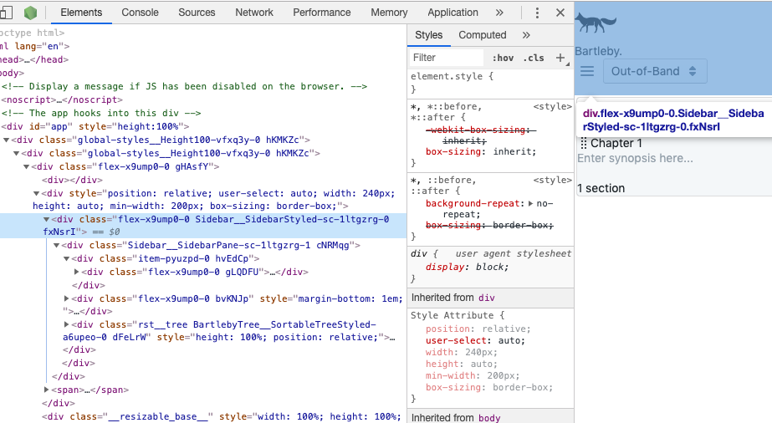The image size is (772, 423).
Task: Click the Chapter 1 title
Action: coord(616,143)
